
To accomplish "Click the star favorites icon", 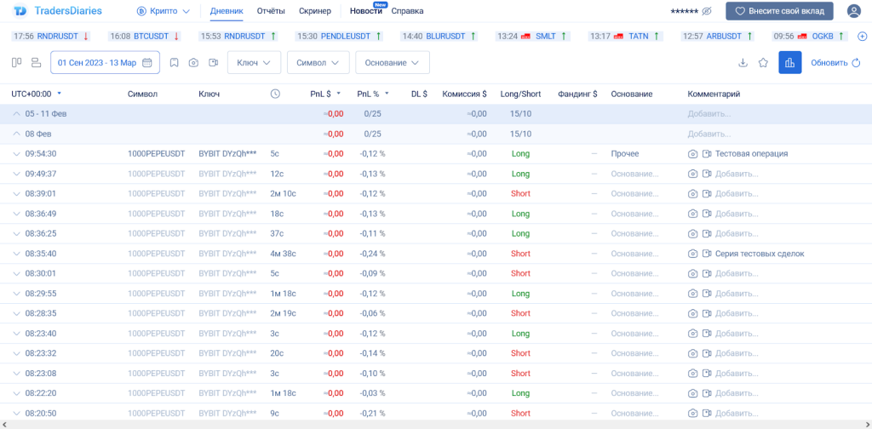I will pos(763,63).
